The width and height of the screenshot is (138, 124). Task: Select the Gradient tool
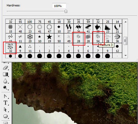pyautogui.click(x=6, y=74)
